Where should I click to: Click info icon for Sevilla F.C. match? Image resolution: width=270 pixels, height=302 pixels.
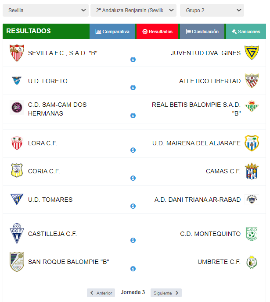pyautogui.click(x=133, y=60)
